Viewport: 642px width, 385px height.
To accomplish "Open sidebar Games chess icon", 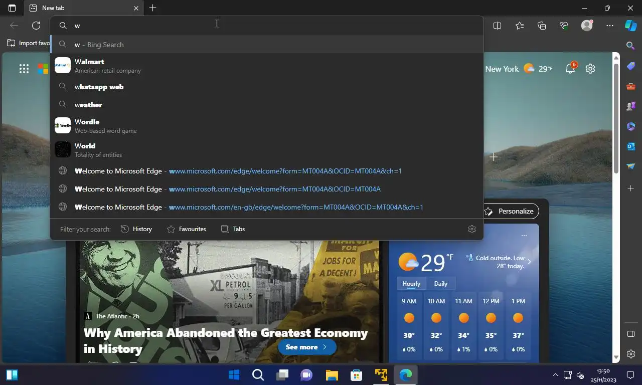I will click(x=630, y=106).
